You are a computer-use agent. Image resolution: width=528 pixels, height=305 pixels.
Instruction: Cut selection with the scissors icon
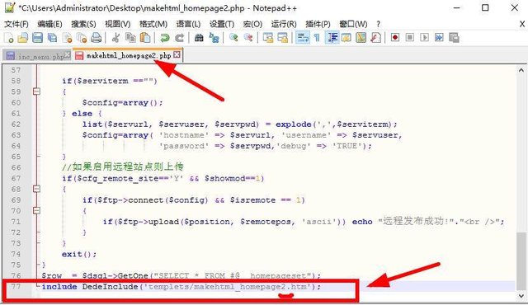pyautogui.click(x=115, y=38)
